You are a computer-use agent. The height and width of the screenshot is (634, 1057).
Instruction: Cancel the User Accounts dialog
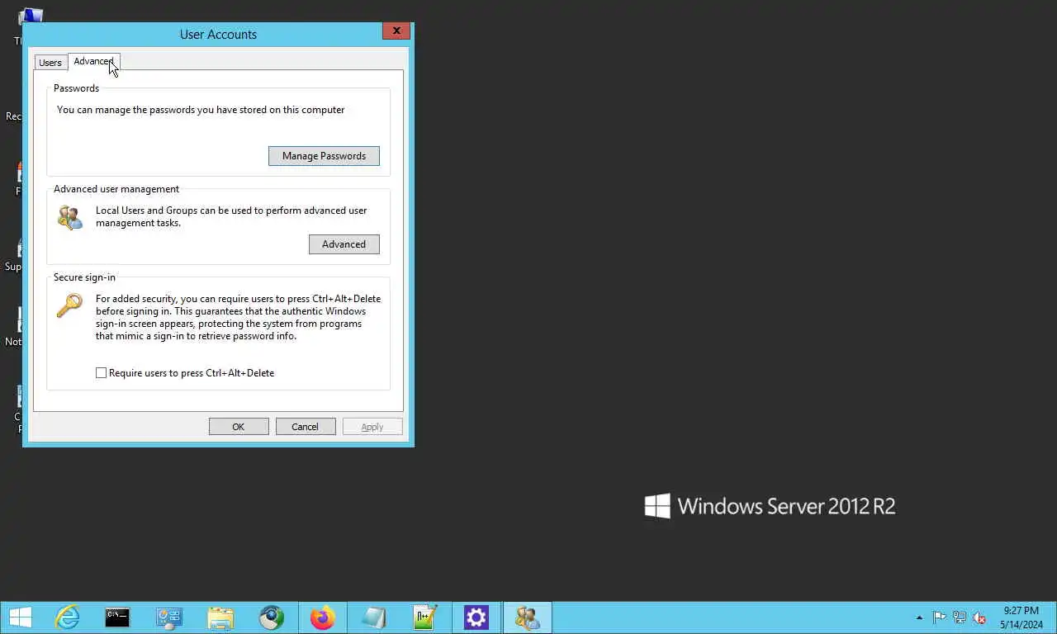tap(305, 427)
